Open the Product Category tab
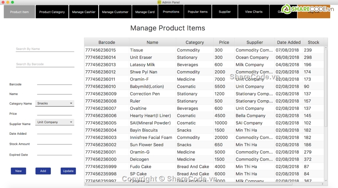The image size is (338, 188). pos(52,12)
